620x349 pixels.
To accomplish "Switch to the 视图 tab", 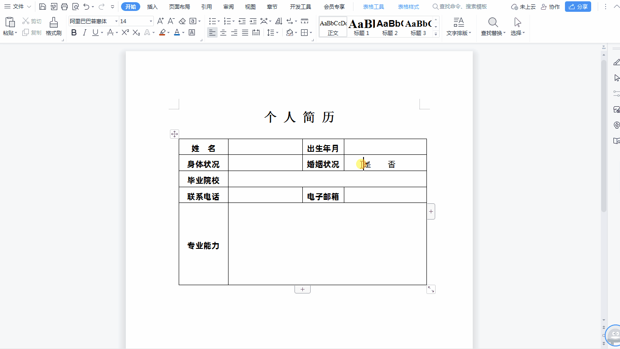I will click(250, 7).
